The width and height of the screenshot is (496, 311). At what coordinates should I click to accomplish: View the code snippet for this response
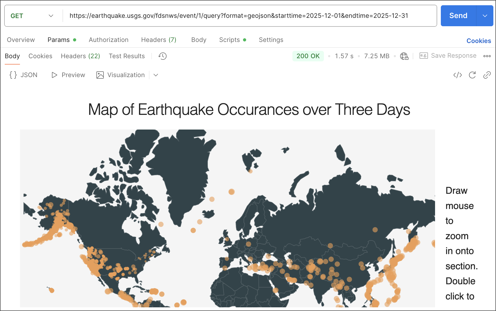[x=457, y=75]
